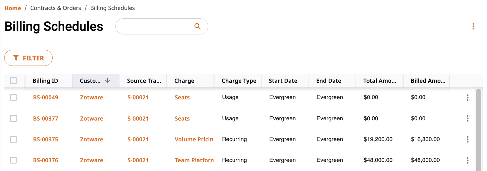
Task: Sort by End Date column header
Action: tap(329, 81)
